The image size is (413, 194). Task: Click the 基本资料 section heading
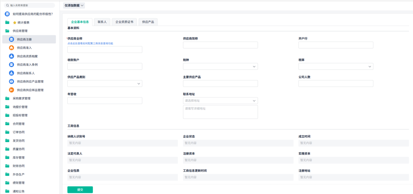pos(73,28)
